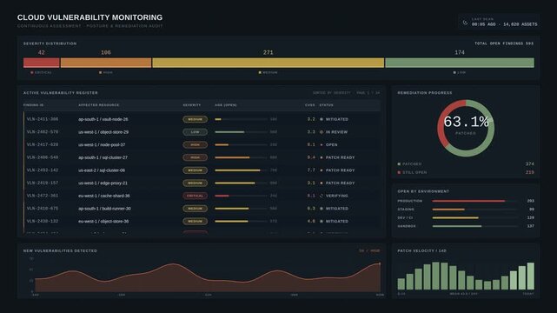The width and height of the screenshot is (557, 313).
Task: Click the 7.7 CVSS score for sql-cluster-06
Action: point(311,170)
